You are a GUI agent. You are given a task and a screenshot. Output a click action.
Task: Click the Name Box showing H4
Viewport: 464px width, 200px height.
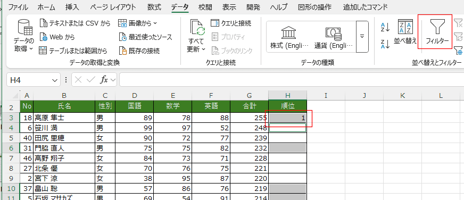tap(33, 80)
